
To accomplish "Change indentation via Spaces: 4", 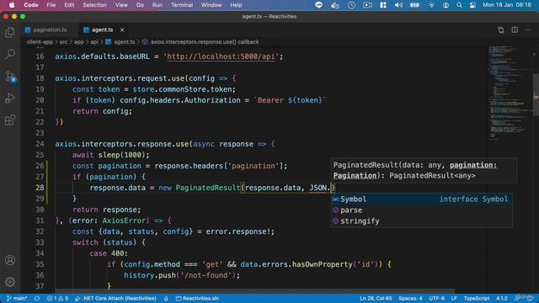I will pos(410,298).
